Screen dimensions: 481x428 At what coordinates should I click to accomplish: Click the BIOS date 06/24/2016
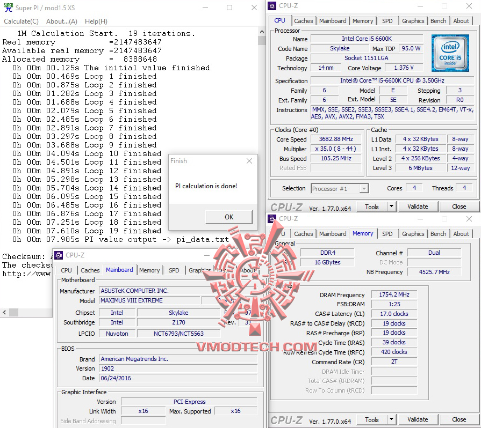(x=178, y=378)
